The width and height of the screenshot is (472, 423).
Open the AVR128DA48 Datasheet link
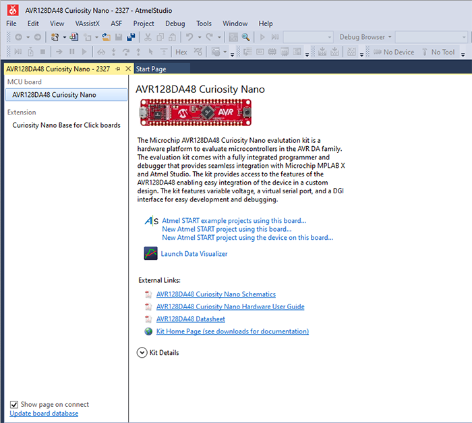190,319
